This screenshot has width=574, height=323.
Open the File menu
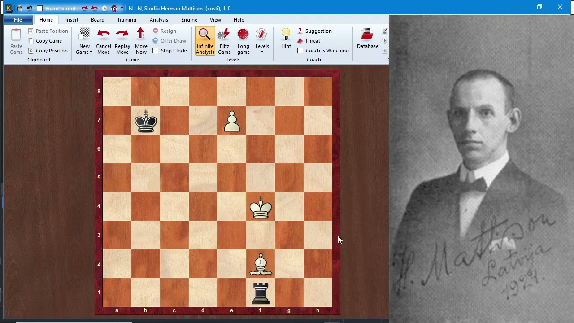point(18,20)
